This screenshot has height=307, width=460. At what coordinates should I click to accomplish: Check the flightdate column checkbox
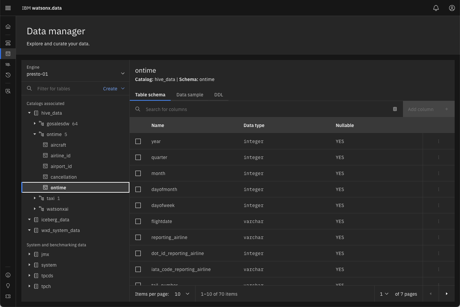[138, 221]
